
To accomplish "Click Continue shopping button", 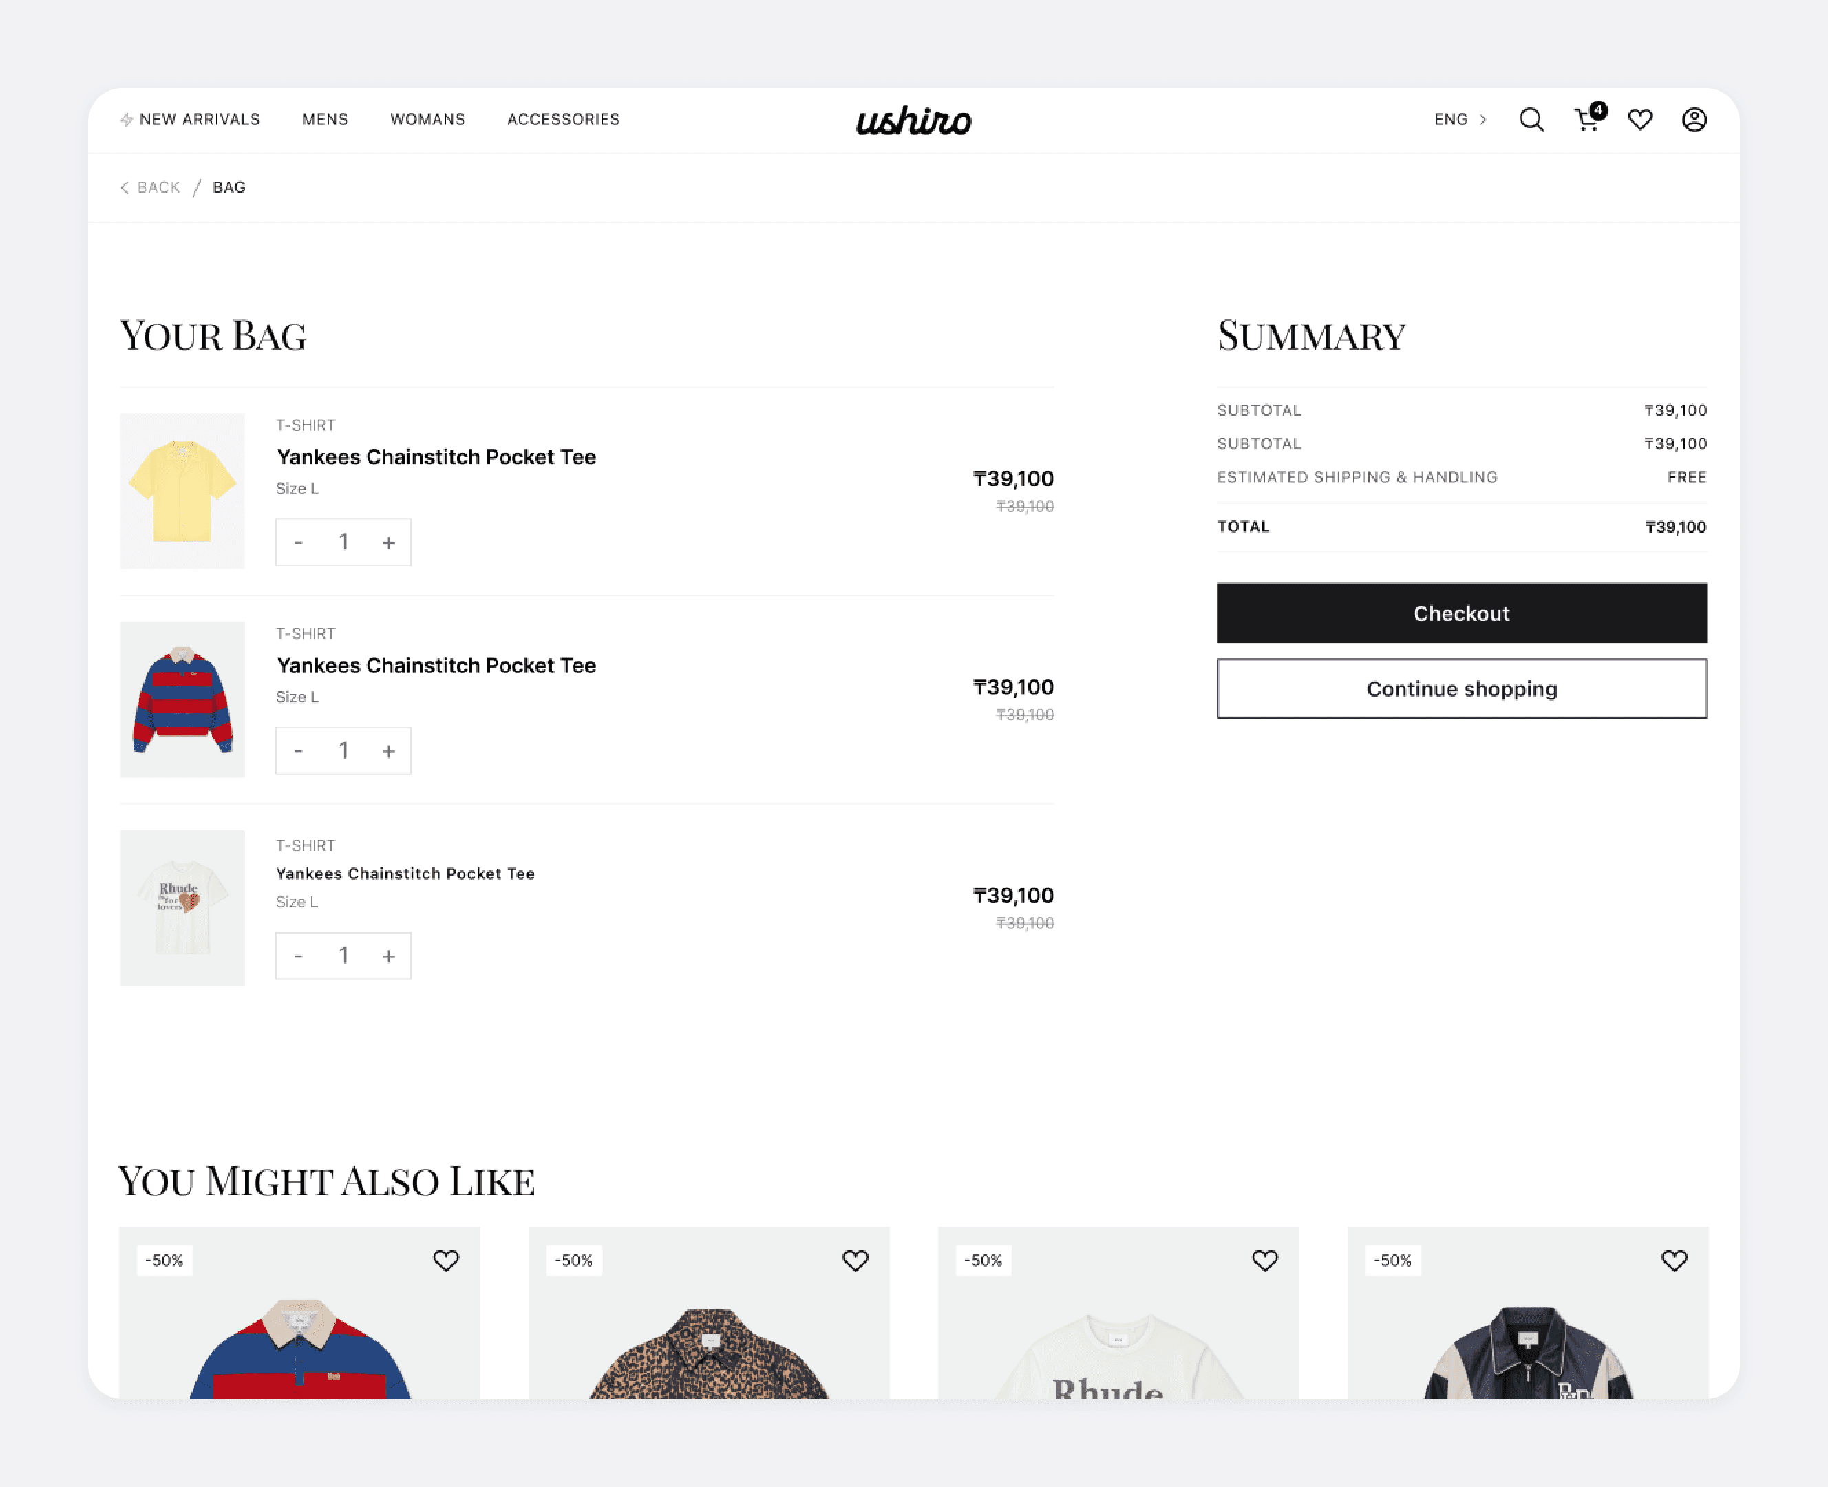I will point(1462,688).
